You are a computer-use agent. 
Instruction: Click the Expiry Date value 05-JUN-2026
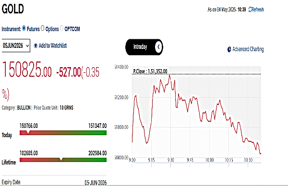tap(96, 183)
